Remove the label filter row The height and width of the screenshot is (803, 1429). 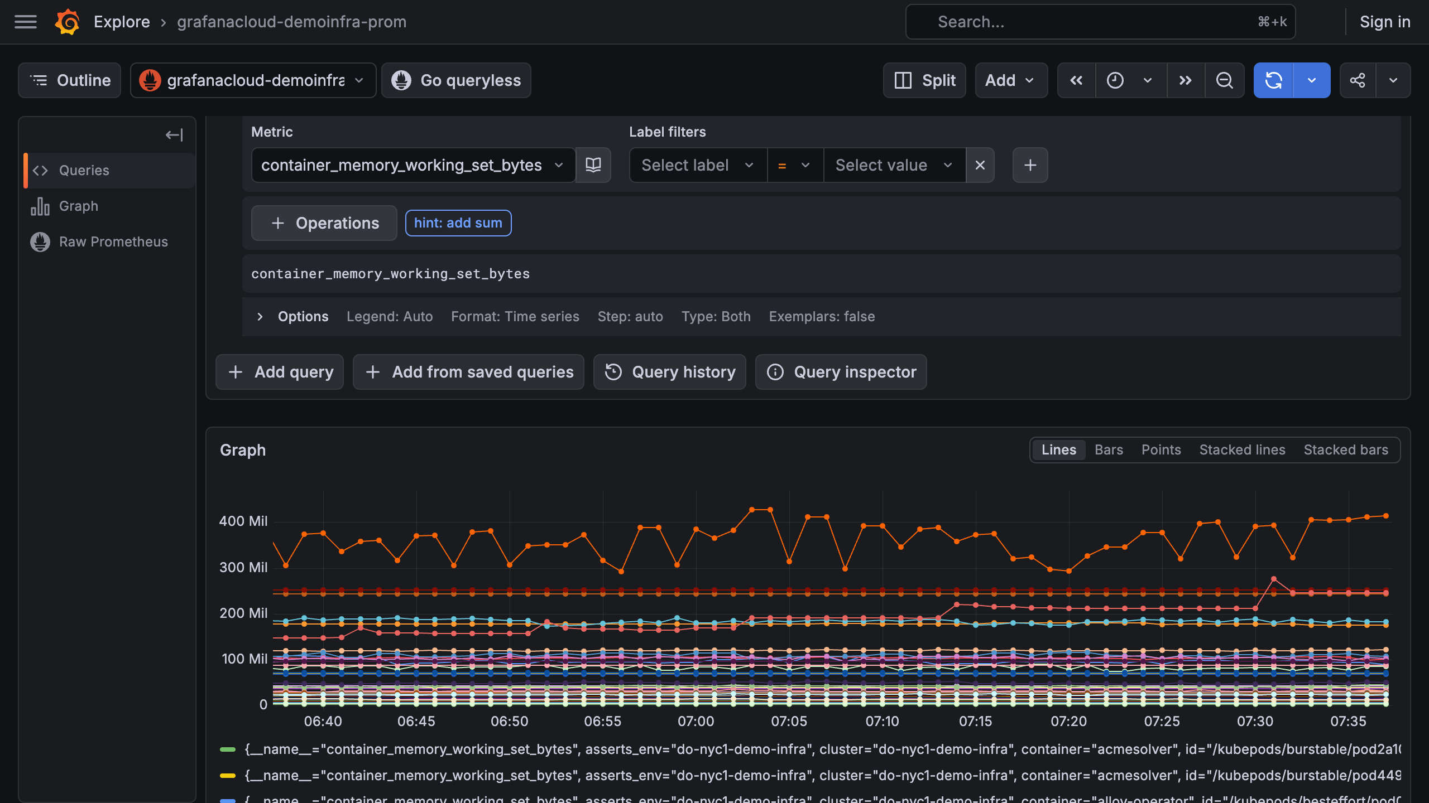(980, 165)
